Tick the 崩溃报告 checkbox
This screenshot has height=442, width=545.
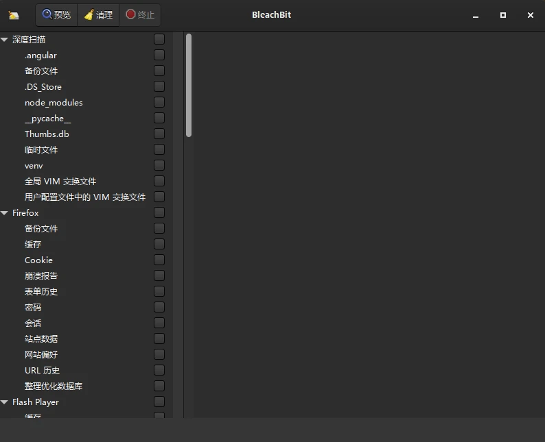click(159, 275)
